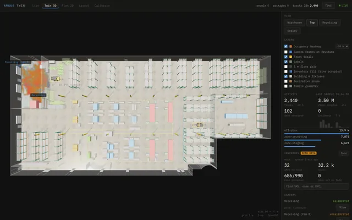Screen dimensions: 352x220
Task: Click the blue Inventory fill color swatch
Action: [x=291, y=71]
